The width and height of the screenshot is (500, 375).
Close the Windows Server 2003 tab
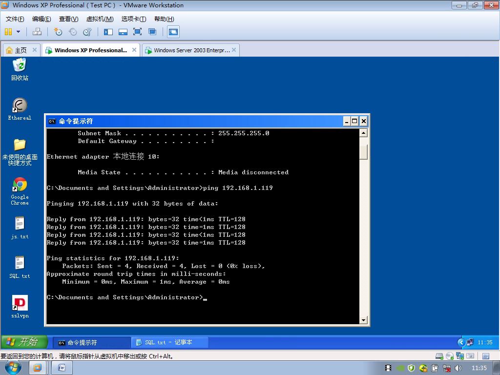point(234,50)
